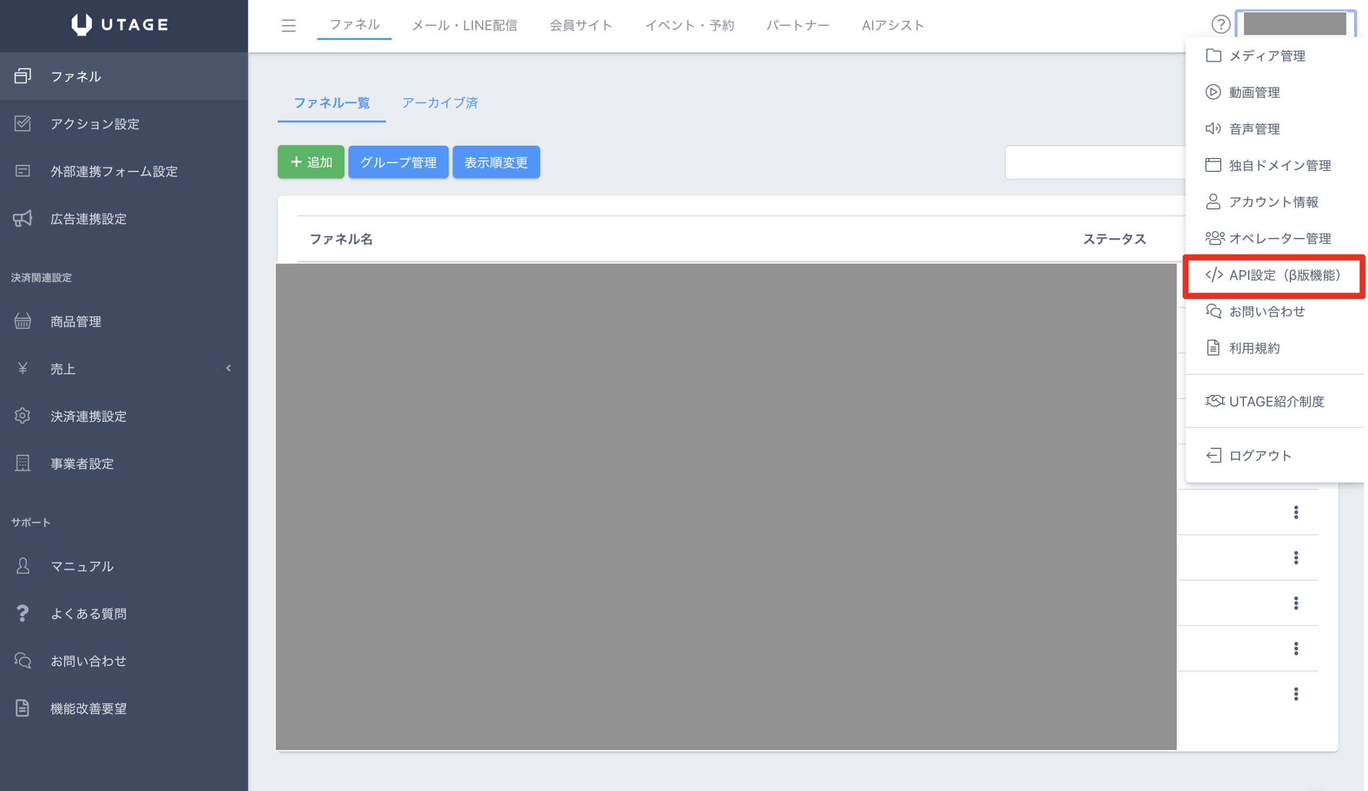Viewport: 1368px width, 791px height.
Task: Open 事業者設定 building item
Action: (82, 463)
